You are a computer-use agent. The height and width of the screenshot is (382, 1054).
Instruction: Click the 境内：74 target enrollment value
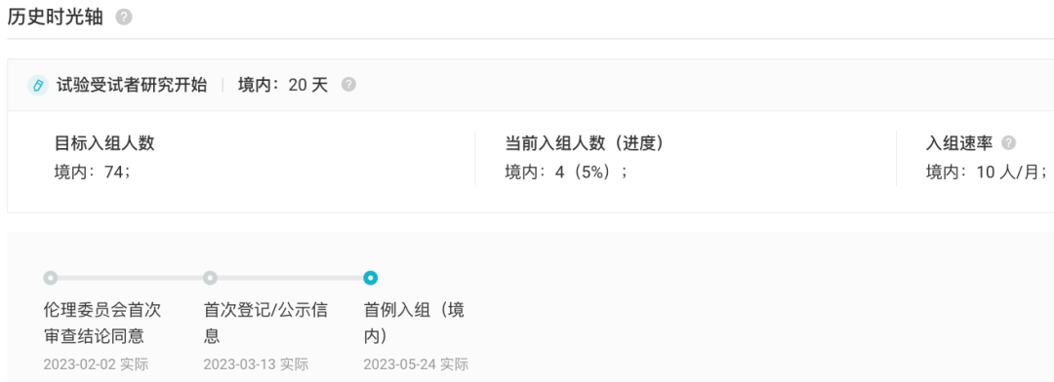click(92, 172)
